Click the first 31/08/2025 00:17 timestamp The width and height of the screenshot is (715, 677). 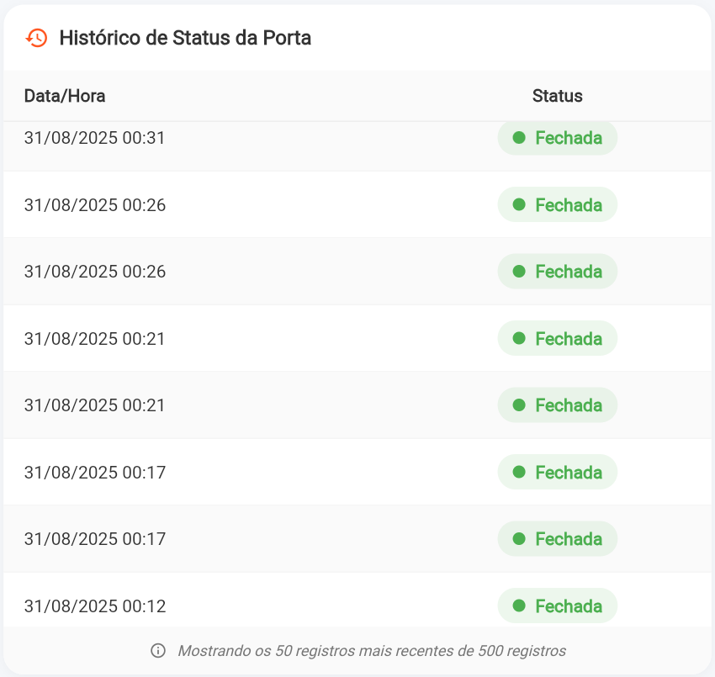pyautogui.click(x=95, y=472)
